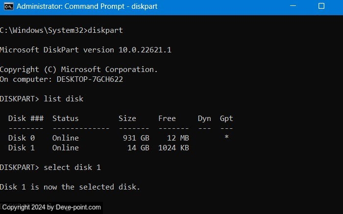Click the Copyright Microsoft Corporation line
This screenshot has width=343, height=214.
point(79,70)
